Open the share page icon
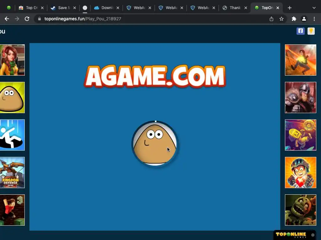Screen dimensions: 321x240 point(271,19)
